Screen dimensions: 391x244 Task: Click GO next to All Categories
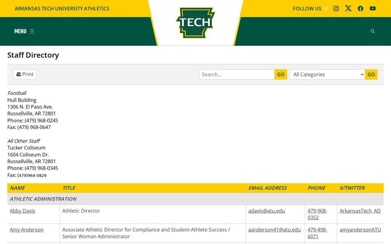click(x=371, y=74)
